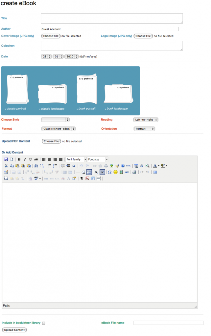The height and width of the screenshot is (336, 211).
Task: Toggle Superscript formatting
Action: [103, 172]
